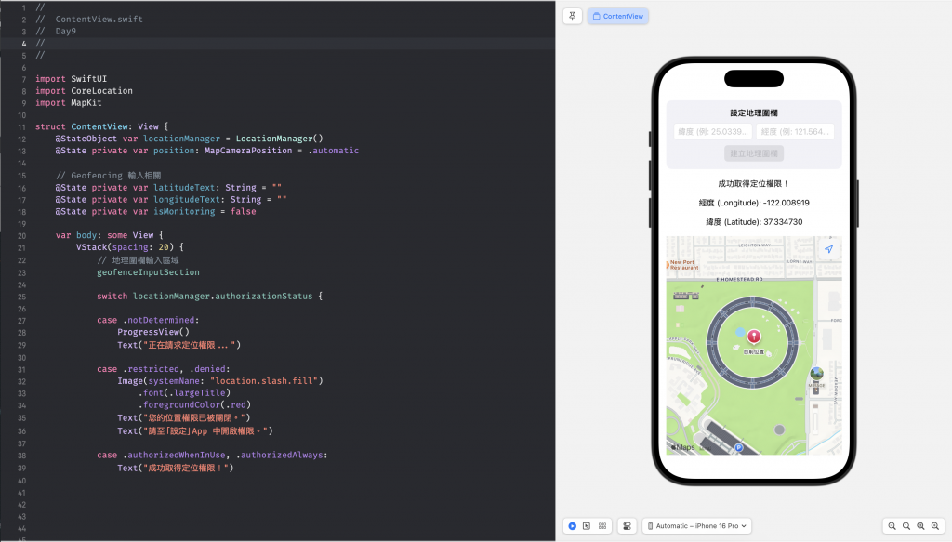The width and height of the screenshot is (952, 542).
Task: Tap the 建立地理圍欄 button
Action: pyautogui.click(x=753, y=153)
